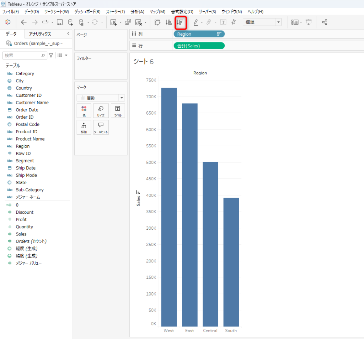Click the share workbook icon
The width and height of the screenshot is (364, 339).
pyautogui.click(x=325, y=22)
